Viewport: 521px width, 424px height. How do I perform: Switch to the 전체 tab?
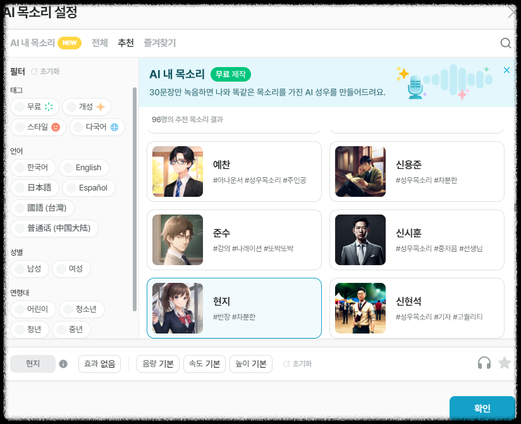pos(99,43)
